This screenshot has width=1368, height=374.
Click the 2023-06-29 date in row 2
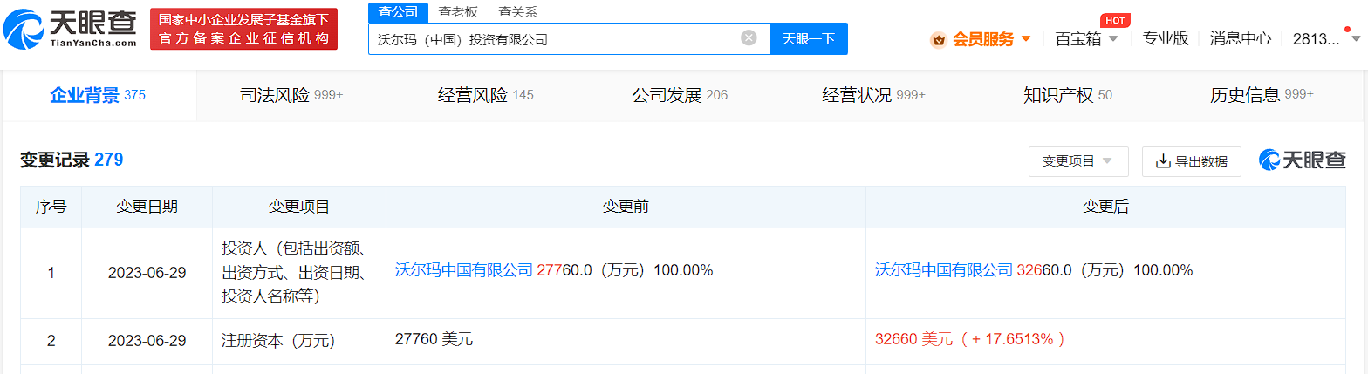click(x=147, y=341)
